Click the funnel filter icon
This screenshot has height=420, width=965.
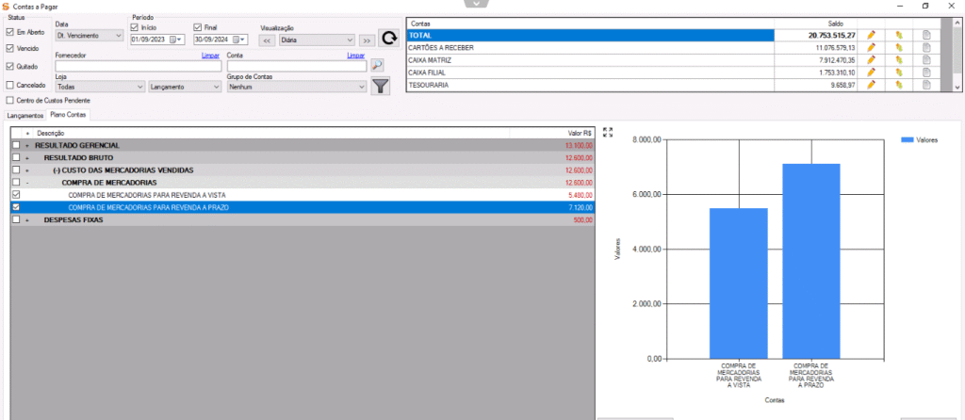380,87
